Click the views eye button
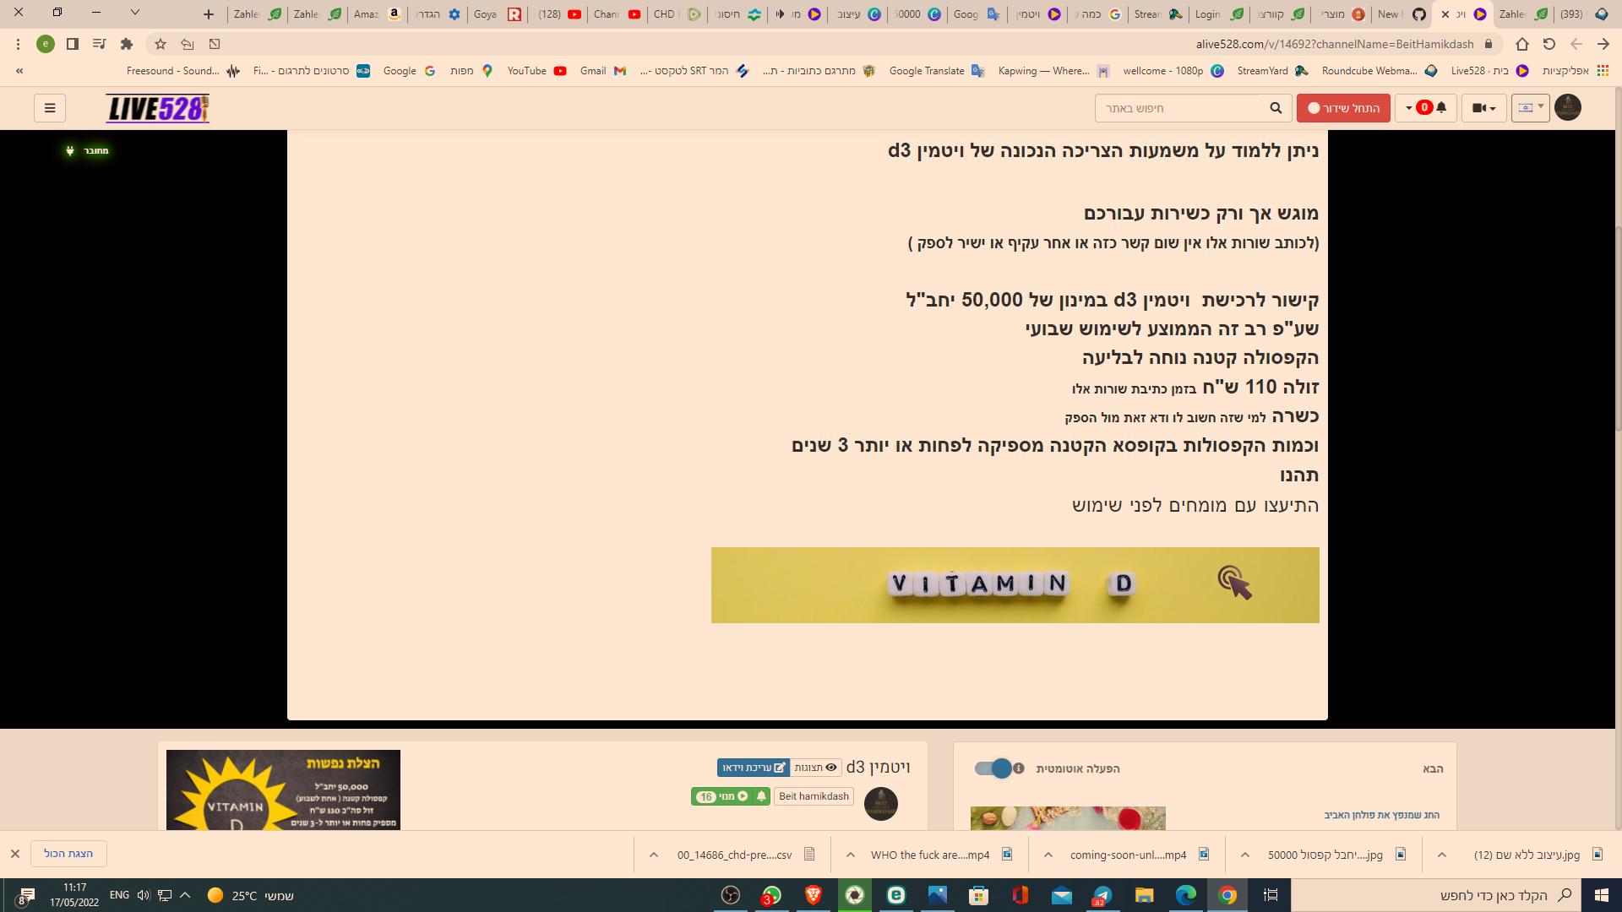This screenshot has width=1622, height=912. pos(816,768)
